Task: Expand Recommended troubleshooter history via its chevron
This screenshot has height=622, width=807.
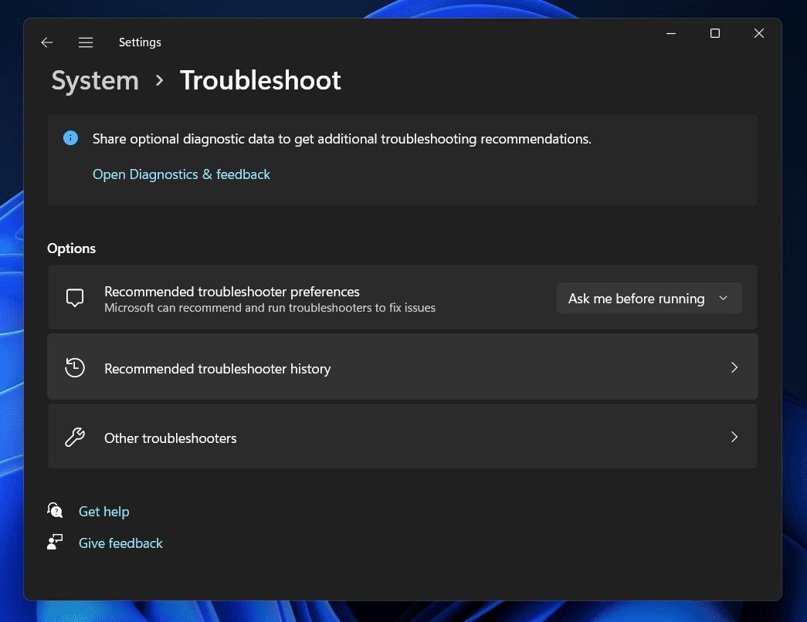Action: point(734,368)
